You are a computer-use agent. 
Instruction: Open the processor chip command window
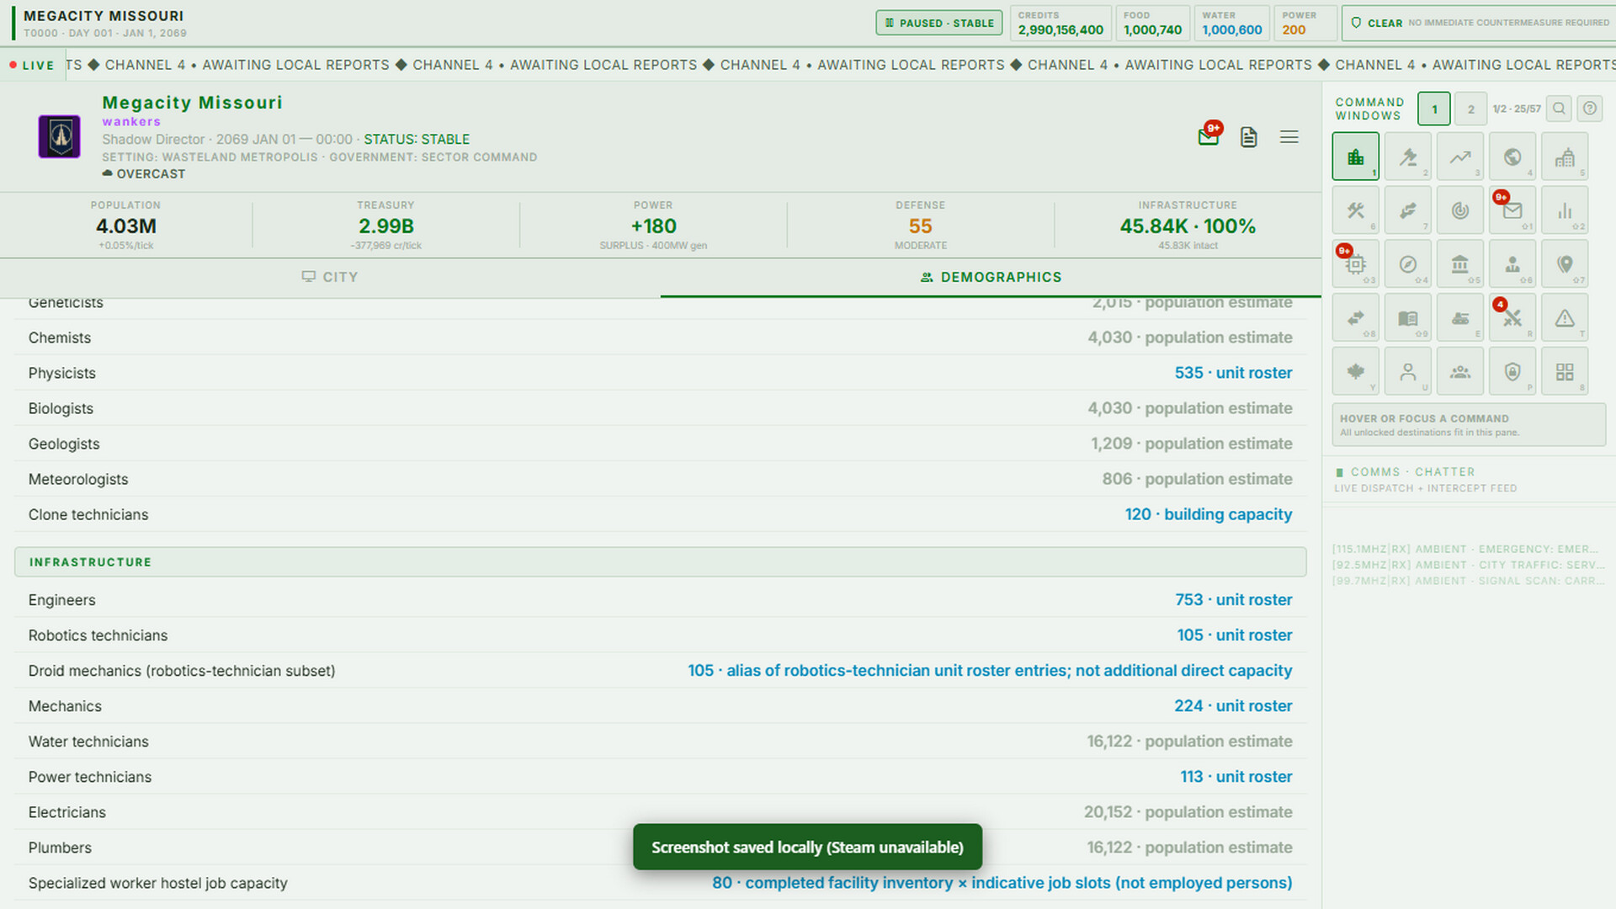[1355, 264]
